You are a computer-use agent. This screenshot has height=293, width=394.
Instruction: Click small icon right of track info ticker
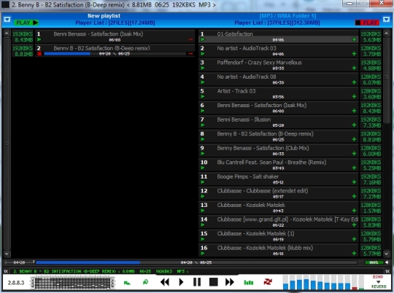387,271
